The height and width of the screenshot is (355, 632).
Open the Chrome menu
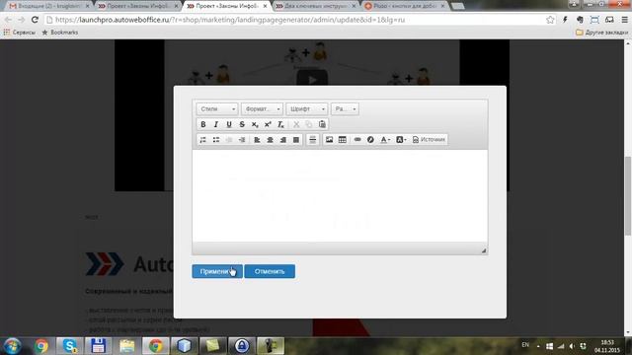624,20
